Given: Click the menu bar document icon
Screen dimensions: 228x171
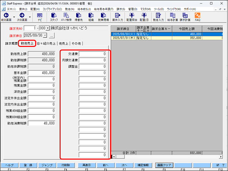Looking at the screenshot, I should pos(4,9).
